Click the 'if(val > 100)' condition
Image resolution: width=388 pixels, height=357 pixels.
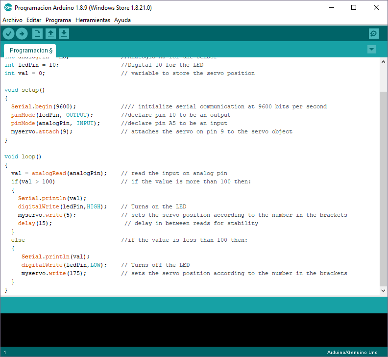[33, 181]
